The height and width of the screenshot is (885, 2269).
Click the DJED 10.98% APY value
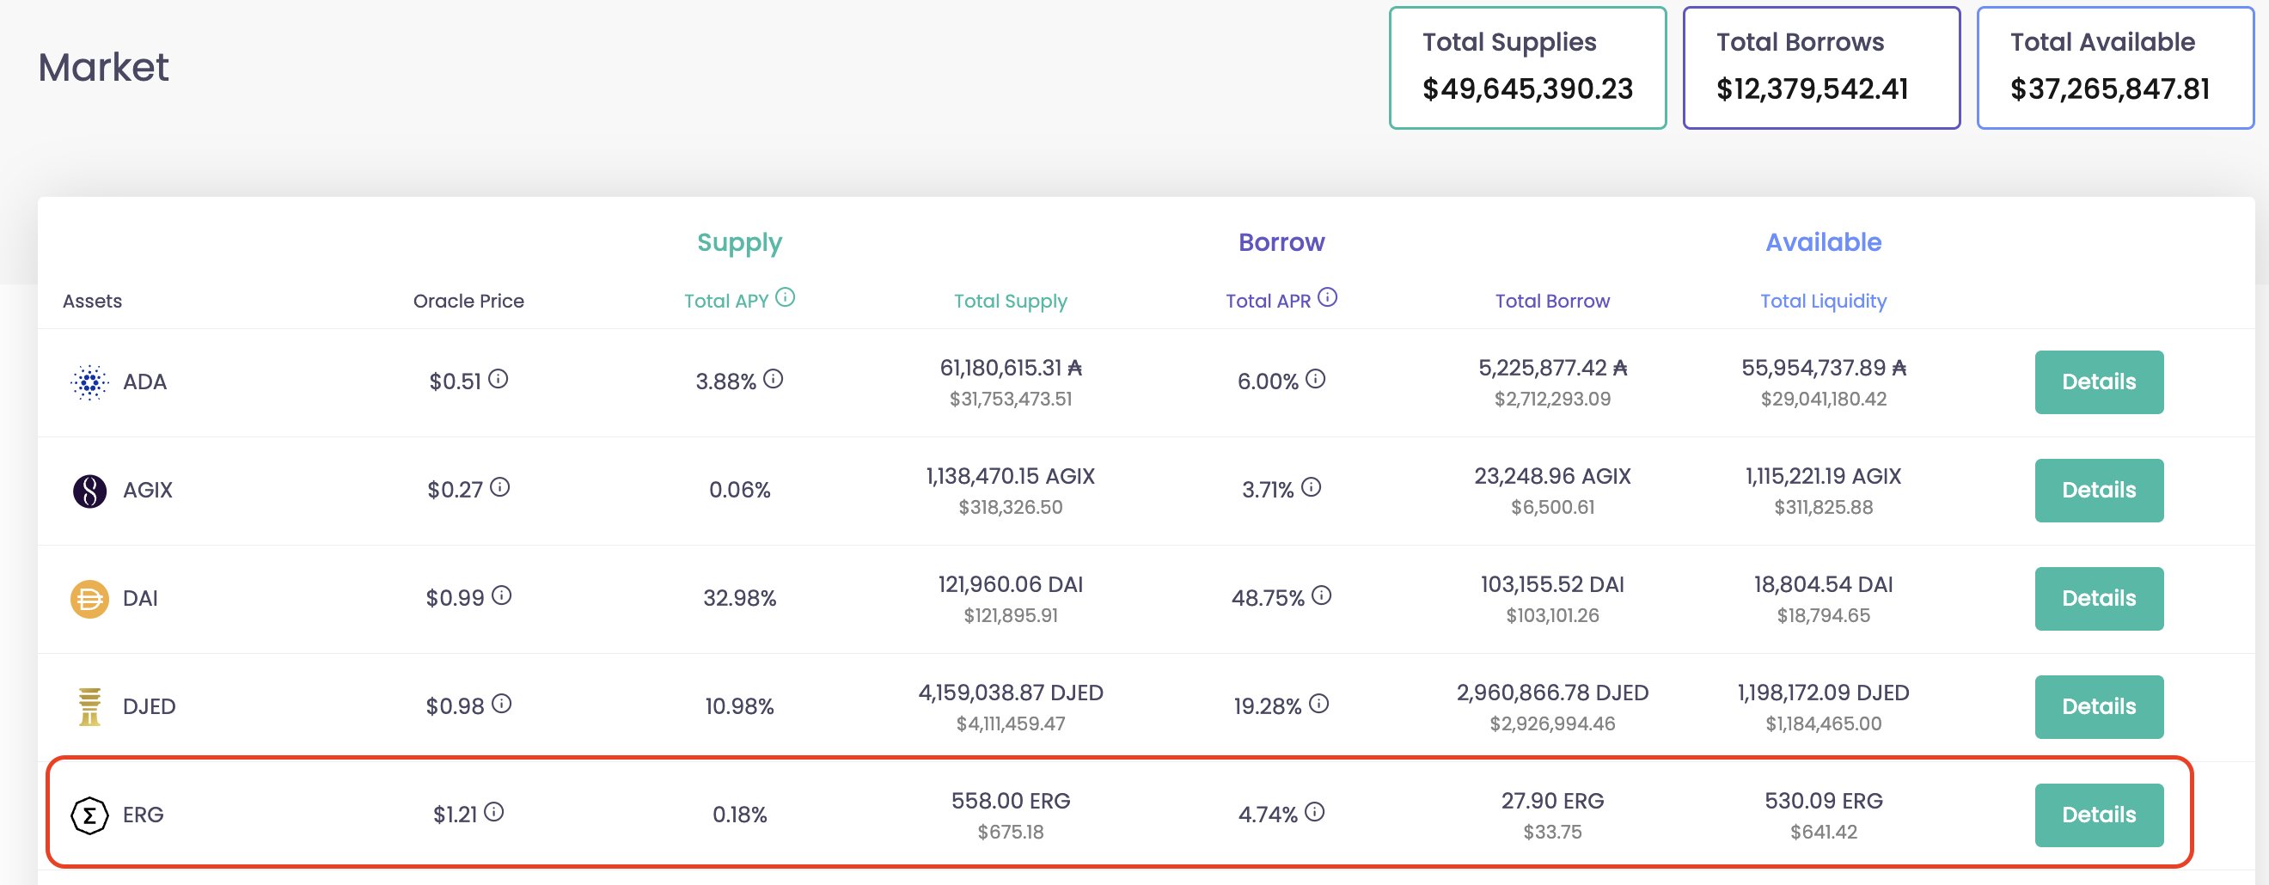tap(740, 707)
